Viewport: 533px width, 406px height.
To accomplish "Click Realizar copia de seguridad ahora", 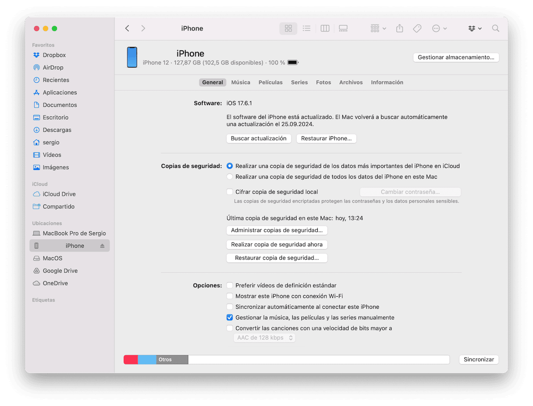I will (x=277, y=245).
